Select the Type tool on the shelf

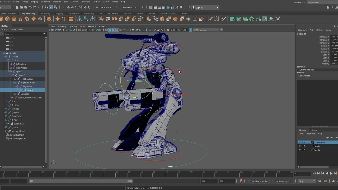64,18
